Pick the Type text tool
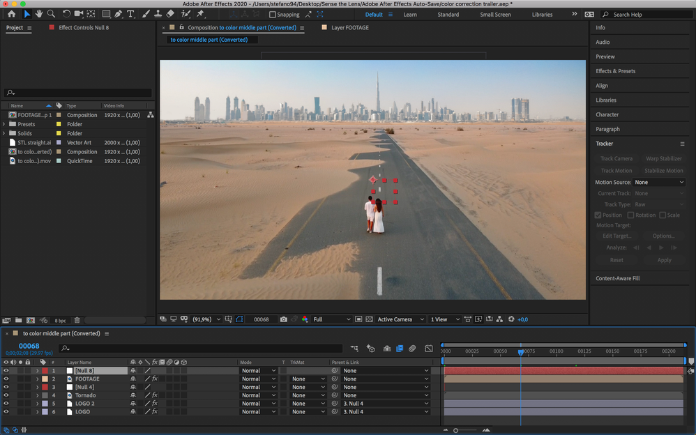 pyautogui.click(x=130, y=14)
